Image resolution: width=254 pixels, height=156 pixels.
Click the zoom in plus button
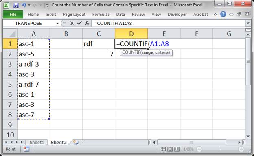pyautogui.click(x=241, y=149)
